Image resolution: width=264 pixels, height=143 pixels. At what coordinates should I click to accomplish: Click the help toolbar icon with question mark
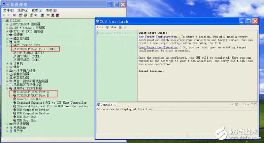point(31,15)
